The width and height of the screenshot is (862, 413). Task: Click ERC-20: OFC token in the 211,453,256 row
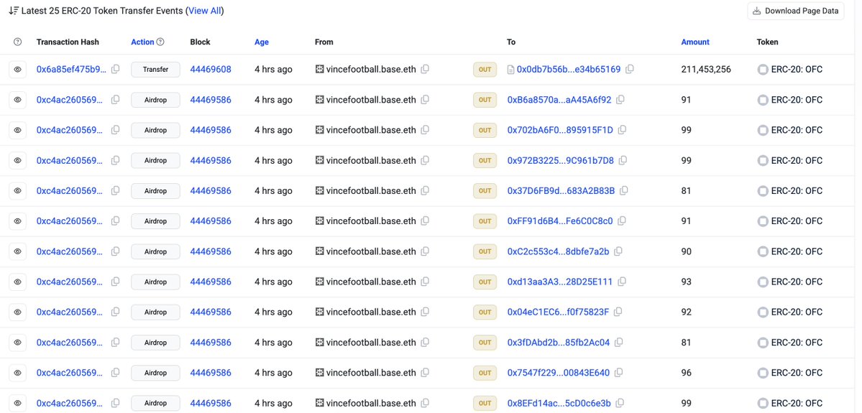pyautogui.click(x=797, y=70)
